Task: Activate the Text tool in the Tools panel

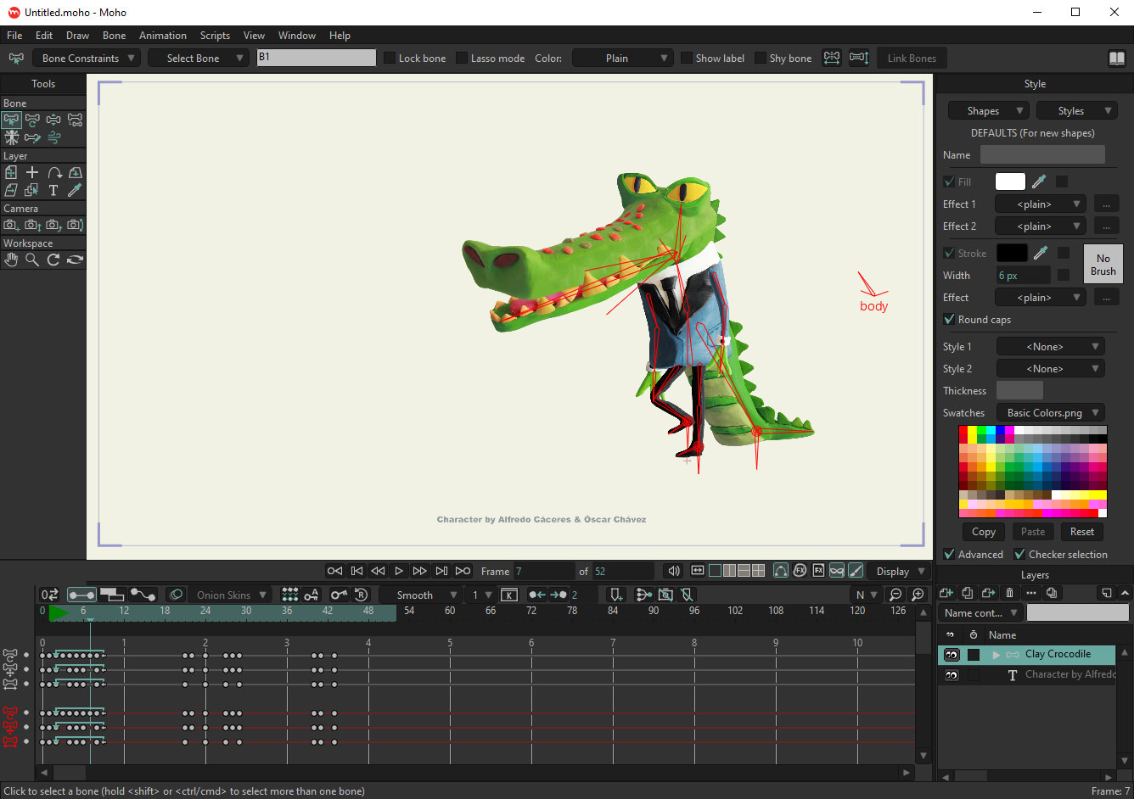Action: point(53,190)
